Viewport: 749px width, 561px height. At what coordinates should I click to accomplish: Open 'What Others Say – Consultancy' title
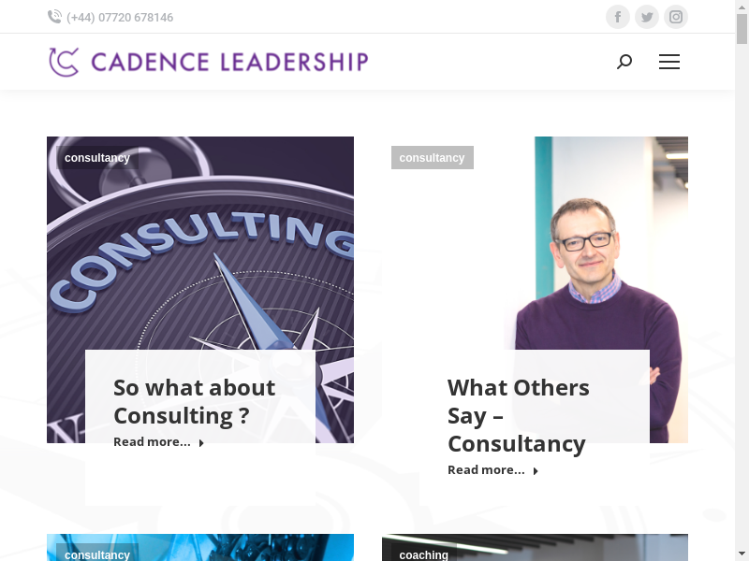coord(518,415)
